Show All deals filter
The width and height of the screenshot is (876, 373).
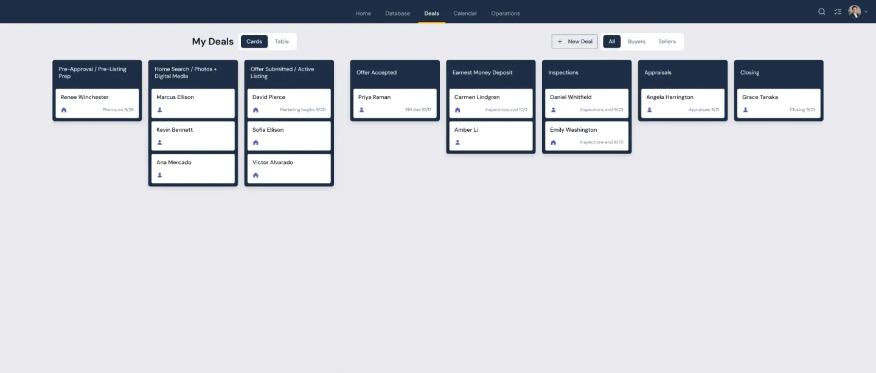tap(612, 41)
